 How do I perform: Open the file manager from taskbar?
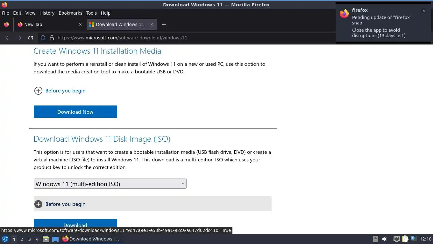pyautogui.click(x=46, y=239)
